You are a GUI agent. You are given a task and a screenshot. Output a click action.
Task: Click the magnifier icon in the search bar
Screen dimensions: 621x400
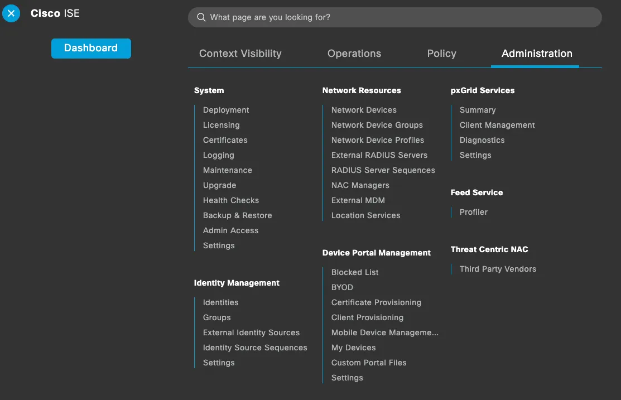coord(201,17)
